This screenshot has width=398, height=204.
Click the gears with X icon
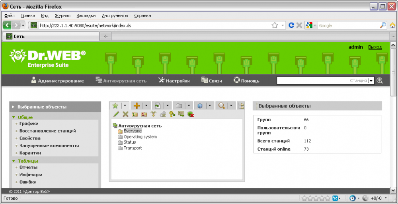pos(162,115)
